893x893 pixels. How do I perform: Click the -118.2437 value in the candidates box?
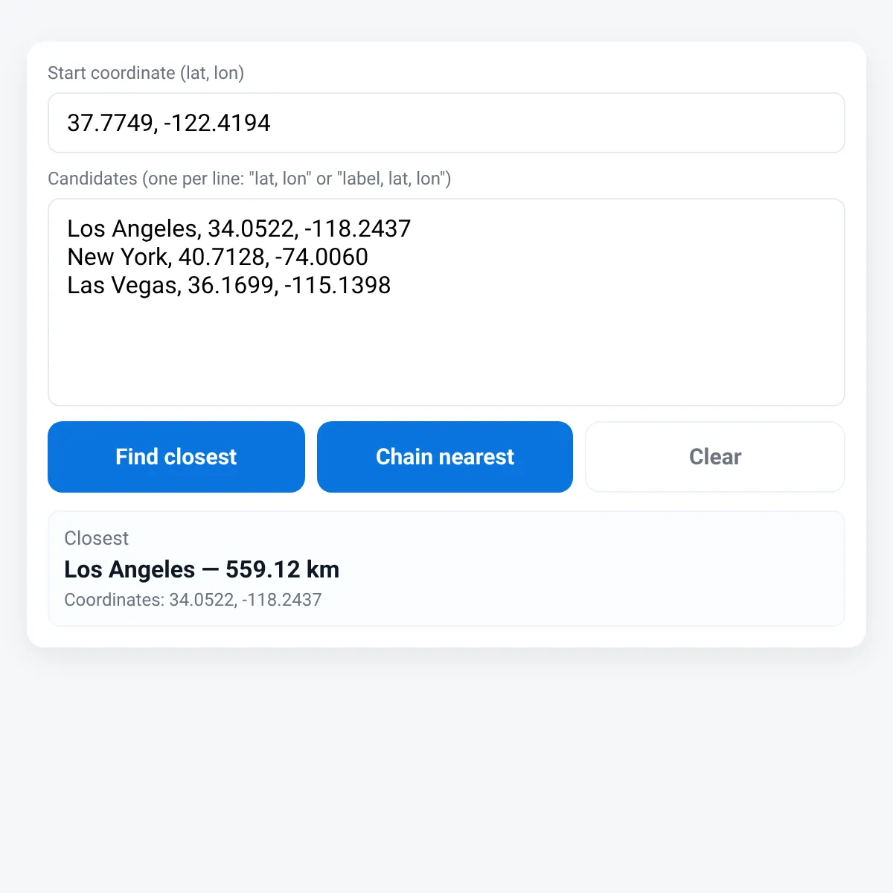pyautogui.click(x=358, y=228)
